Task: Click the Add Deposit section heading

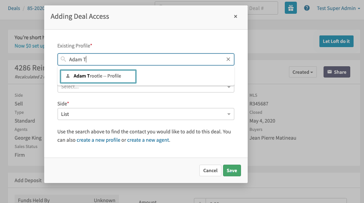Action: [28, 180]
